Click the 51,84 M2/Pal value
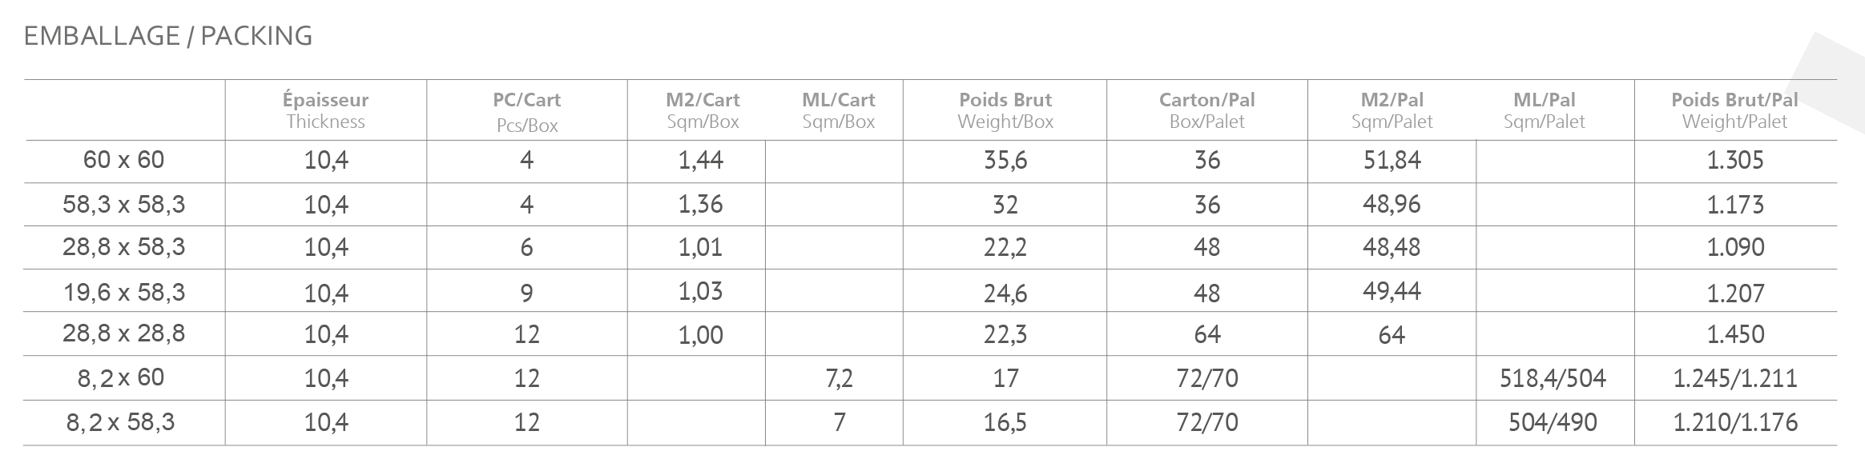This screenshot has height=451, width=1865. [x=1392, y=161]
